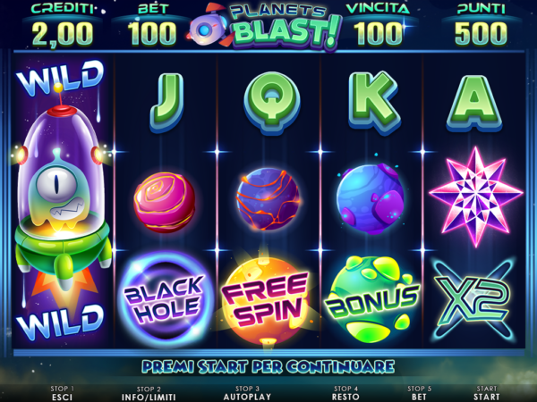Change the bet with Stop 5 Bet
The width and height of the screenshot is (537, 402).
[419, 393]
